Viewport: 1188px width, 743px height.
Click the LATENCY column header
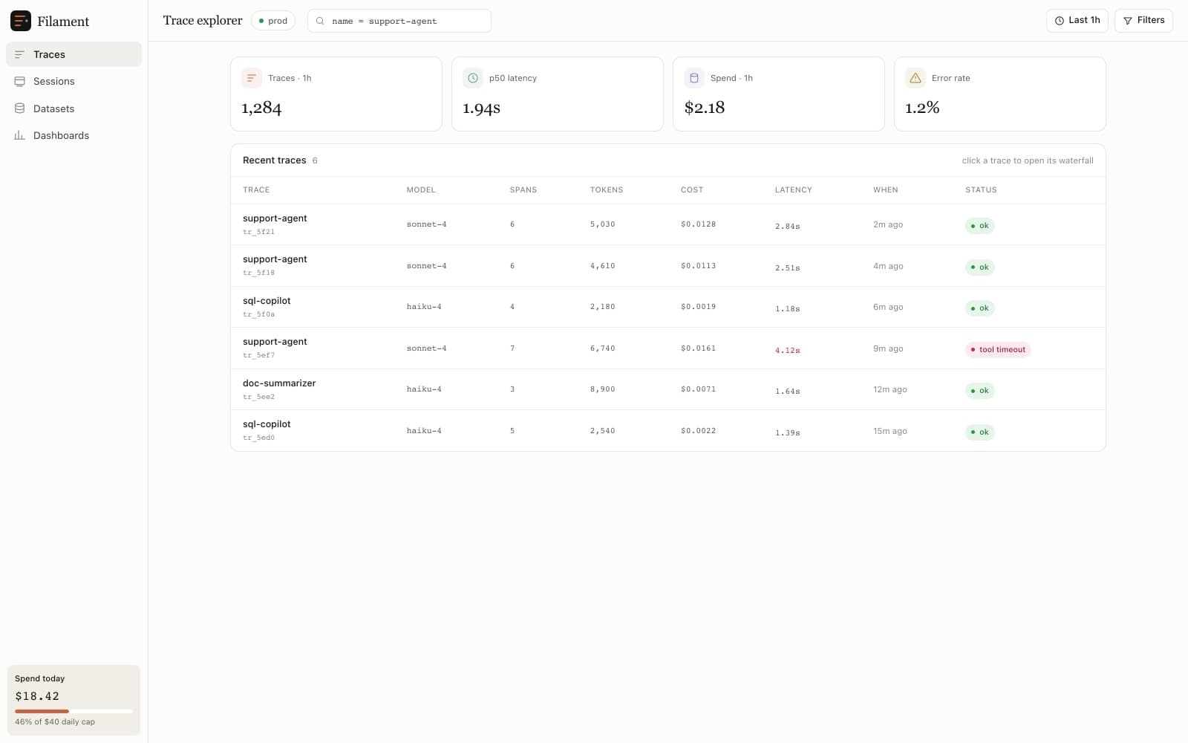(794, 190)
